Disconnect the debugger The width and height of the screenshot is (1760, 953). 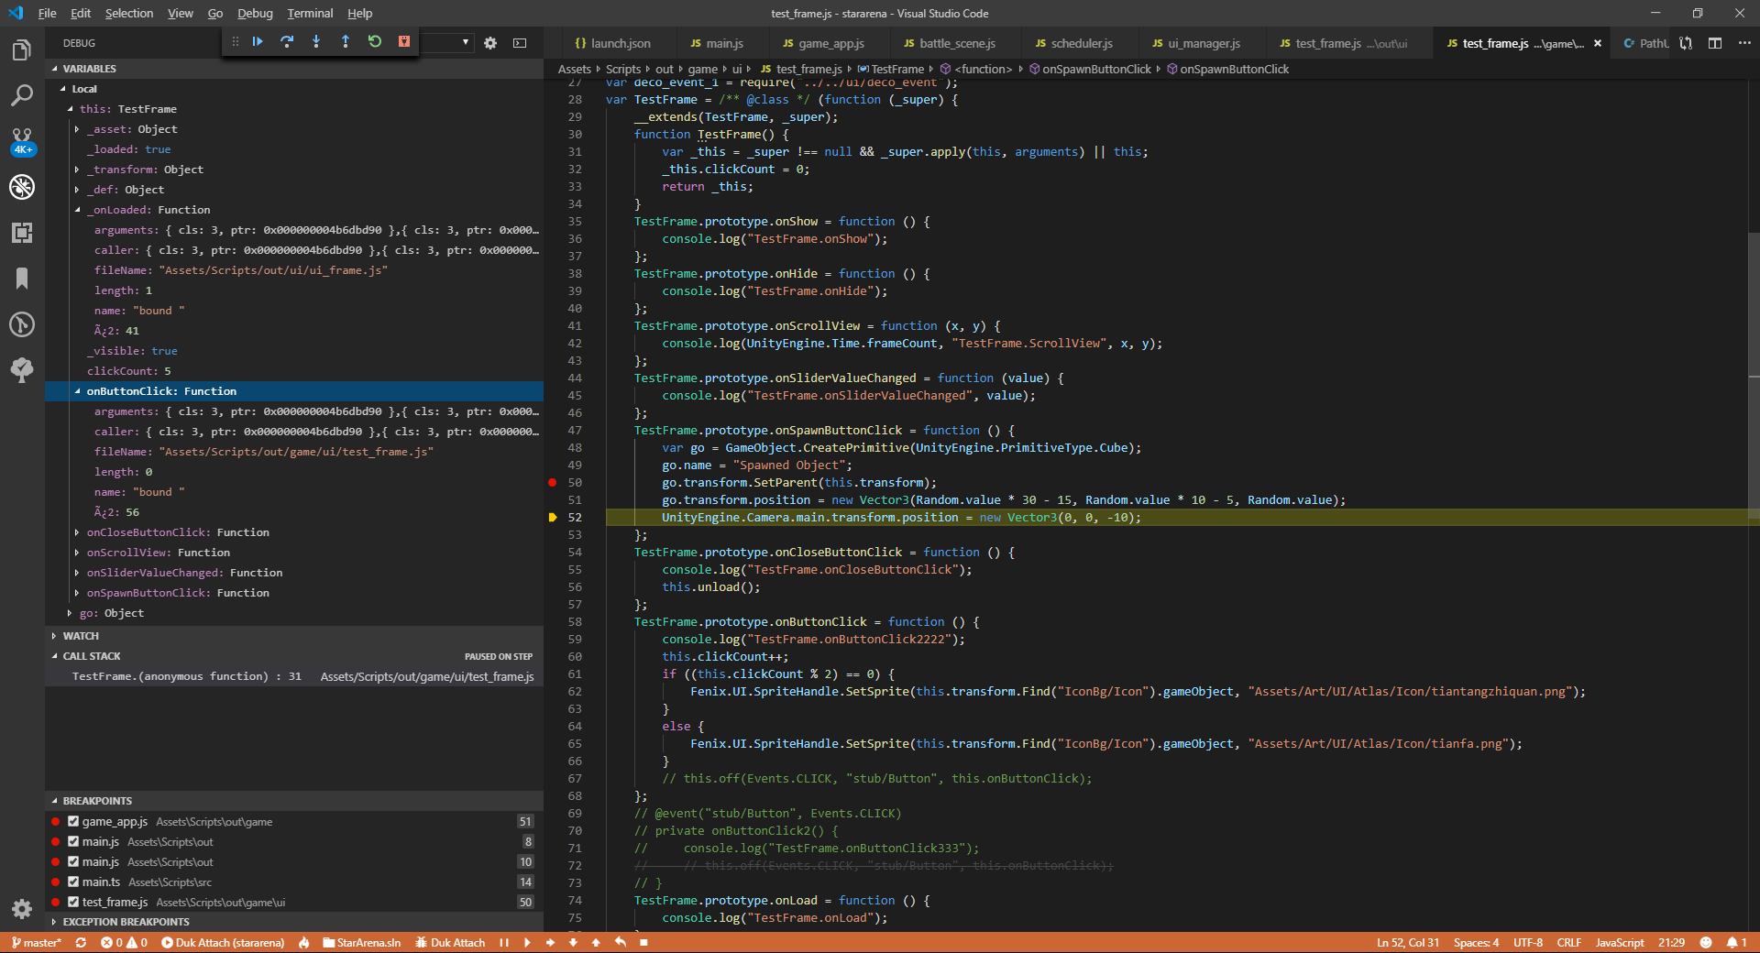[404, 42]
